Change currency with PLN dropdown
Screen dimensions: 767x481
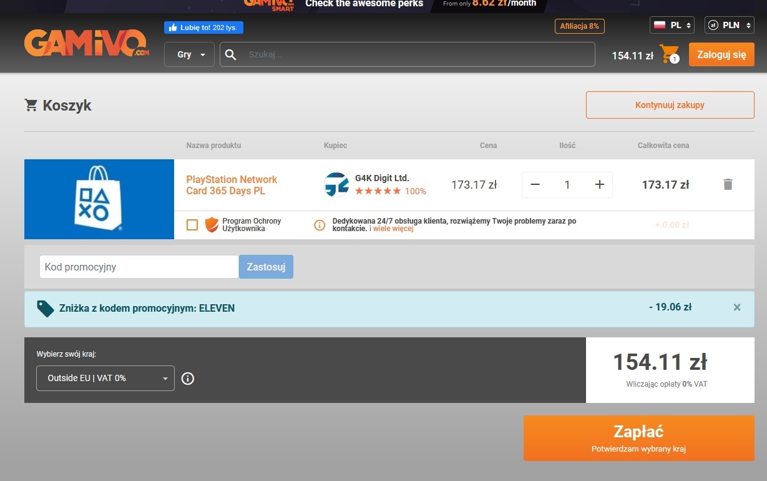pos(730,25)
